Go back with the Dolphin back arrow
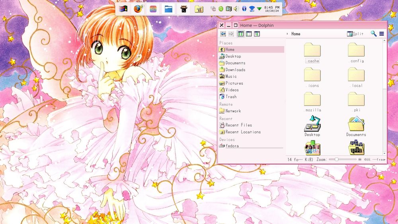 (223, 34)
